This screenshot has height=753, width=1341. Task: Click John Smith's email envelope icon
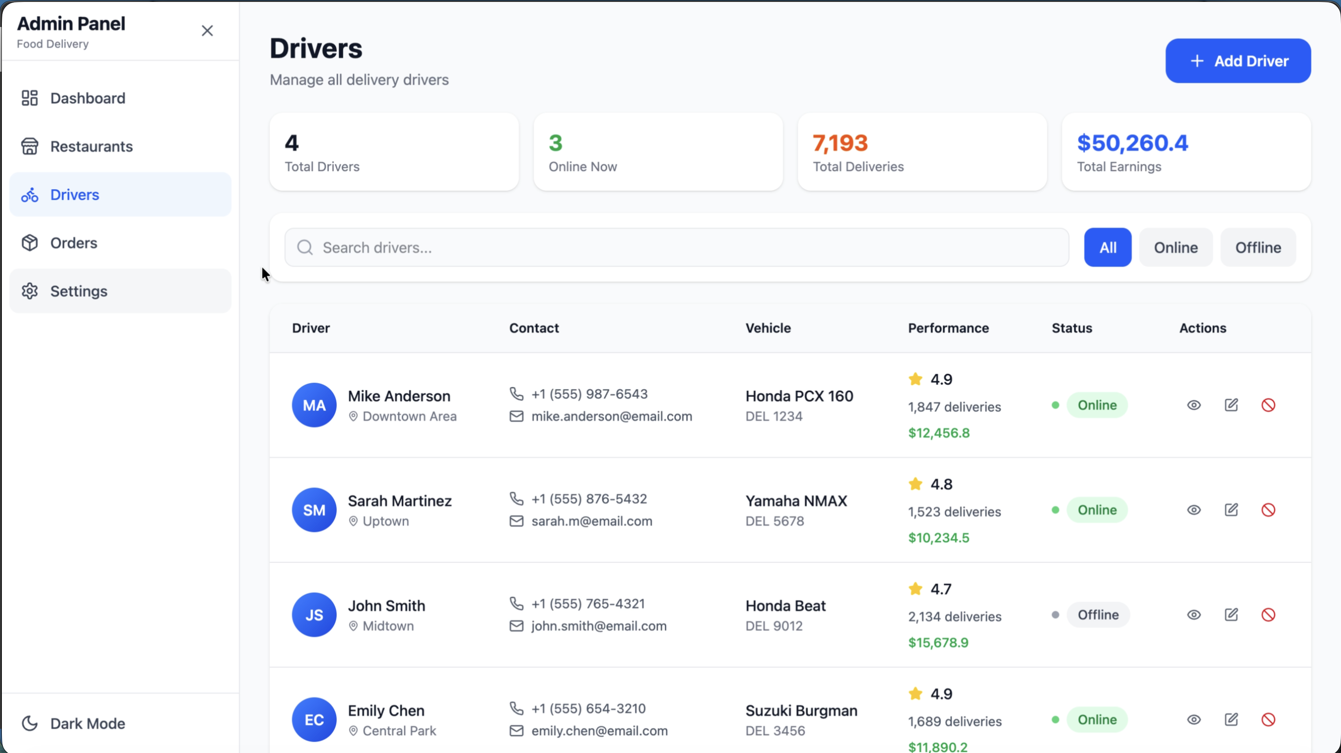tap(516, 626)
